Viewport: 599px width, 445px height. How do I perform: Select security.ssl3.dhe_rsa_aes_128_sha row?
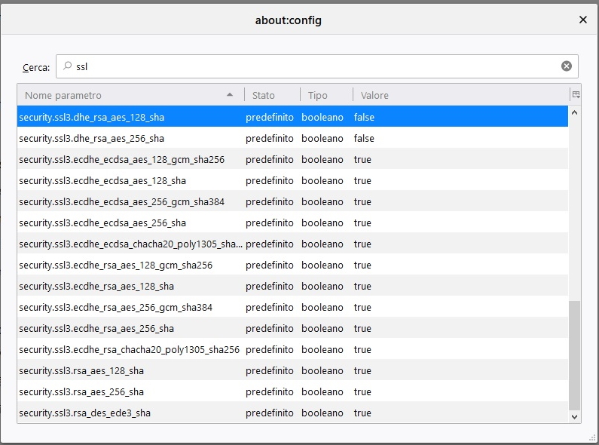coord(292,117)
